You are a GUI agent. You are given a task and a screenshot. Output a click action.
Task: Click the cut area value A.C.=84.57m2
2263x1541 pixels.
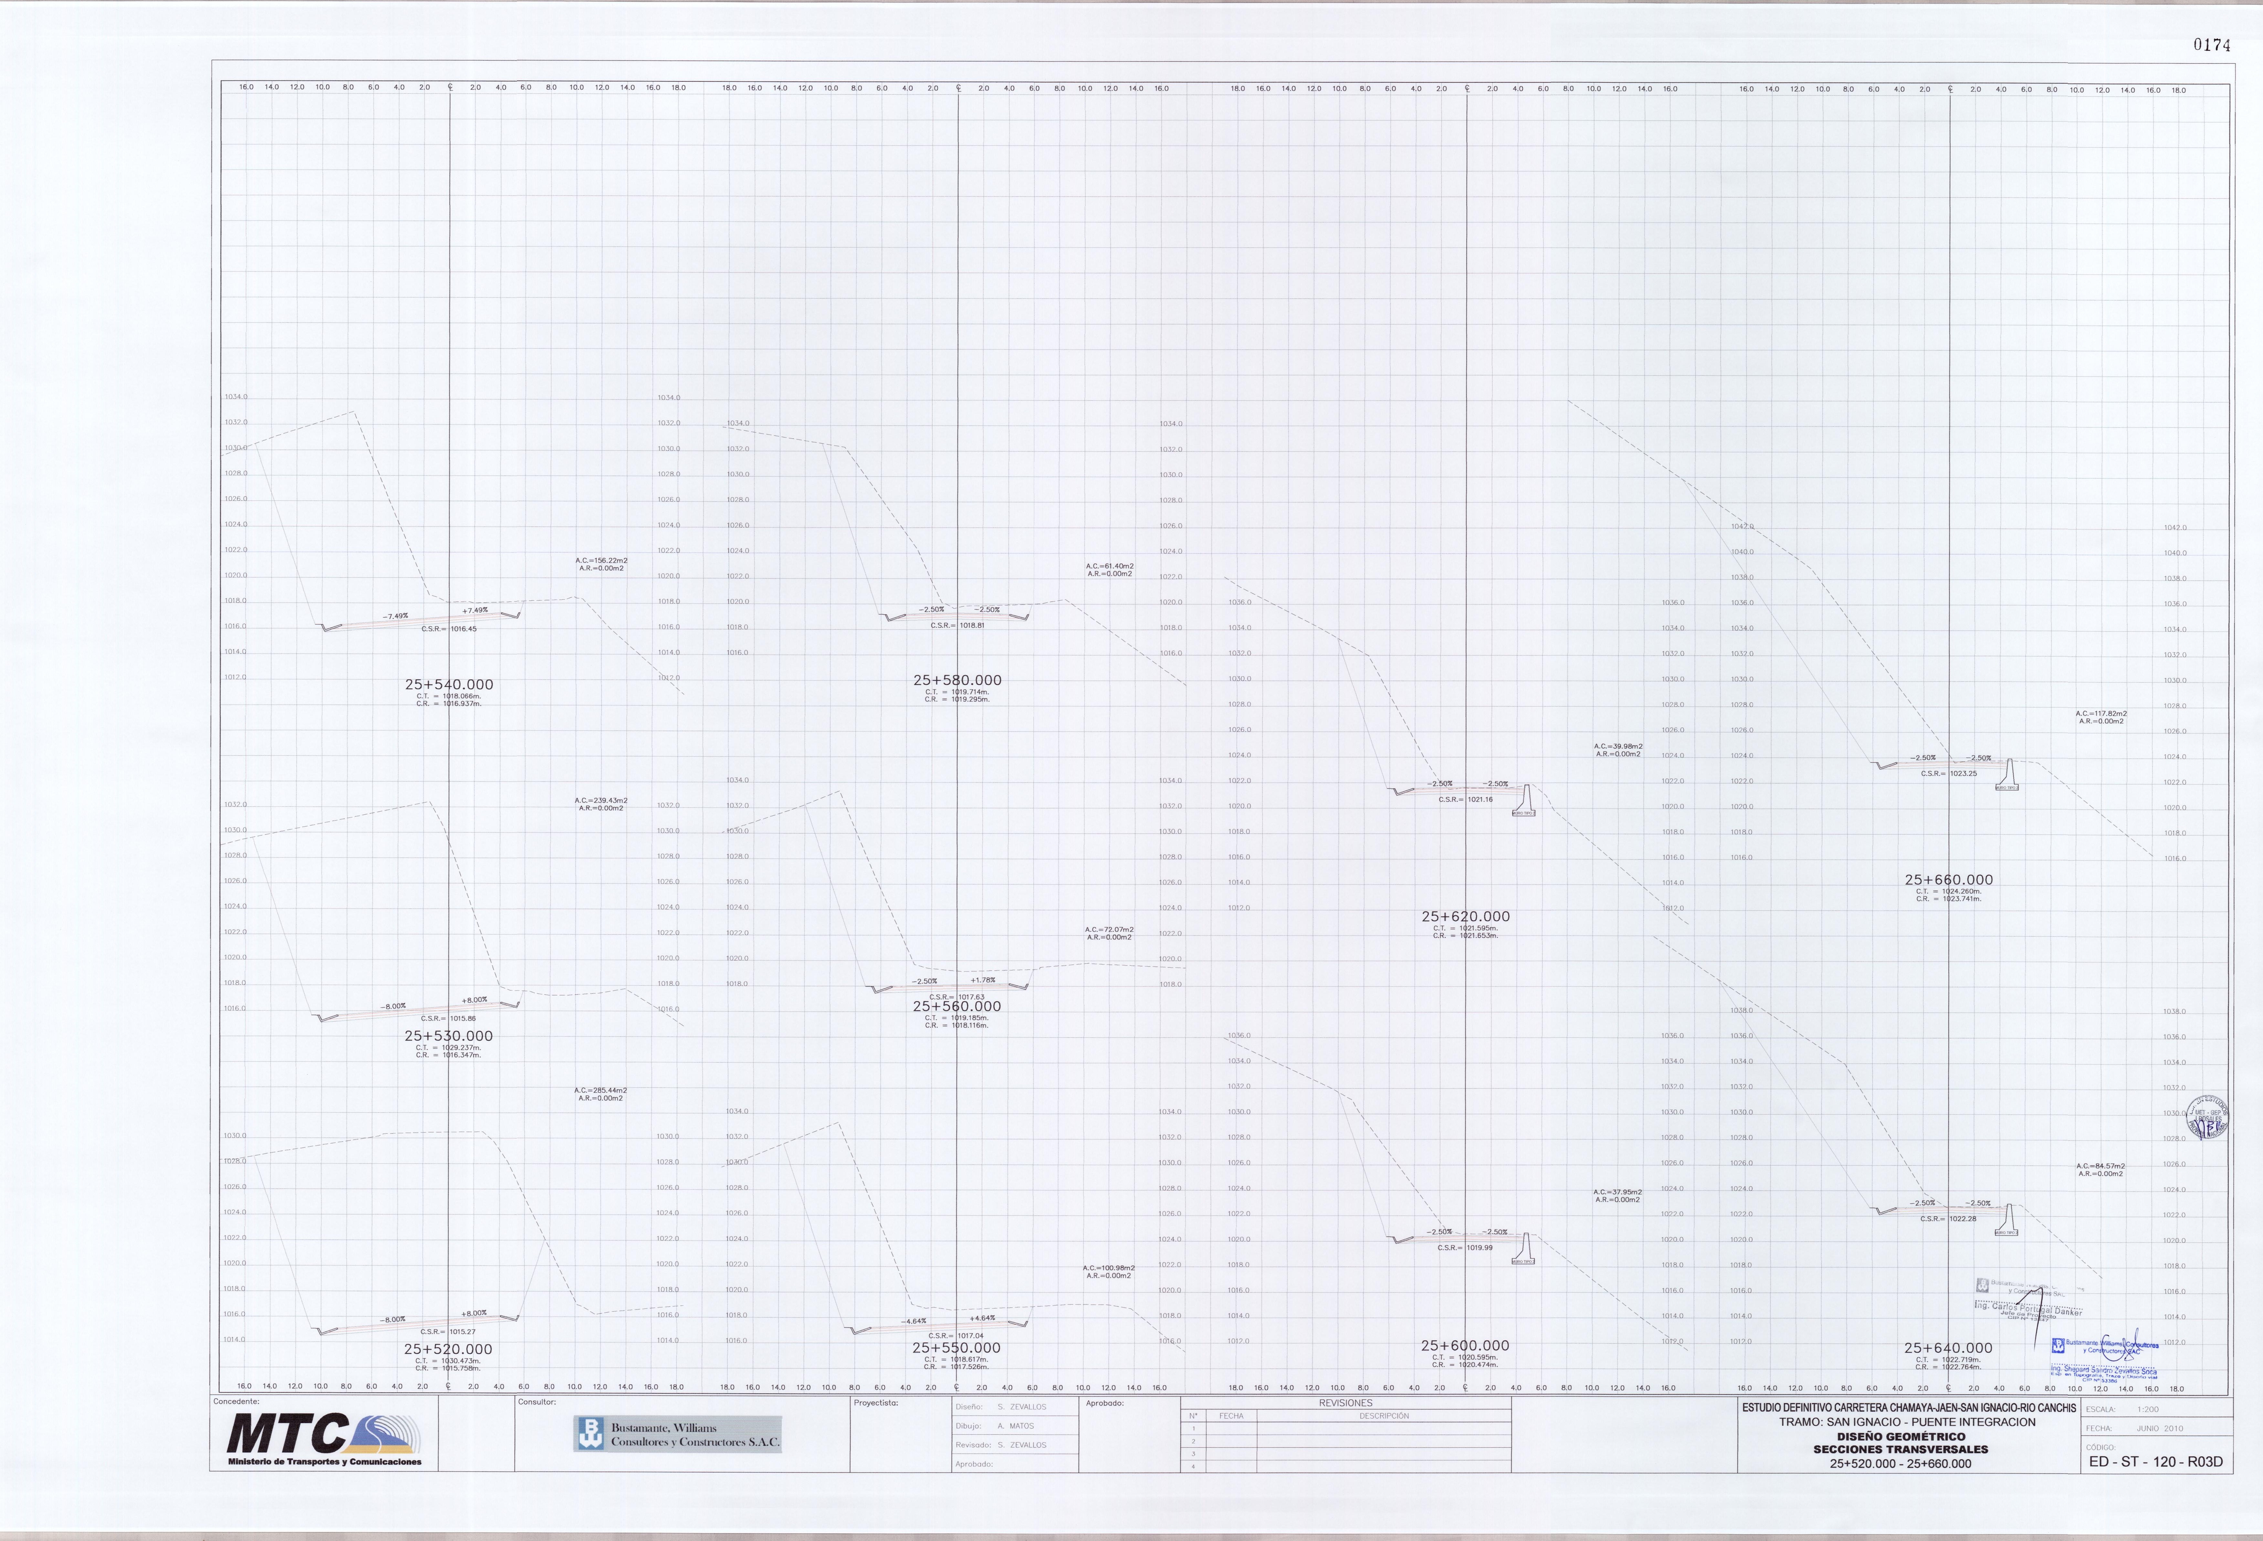2100,1166
